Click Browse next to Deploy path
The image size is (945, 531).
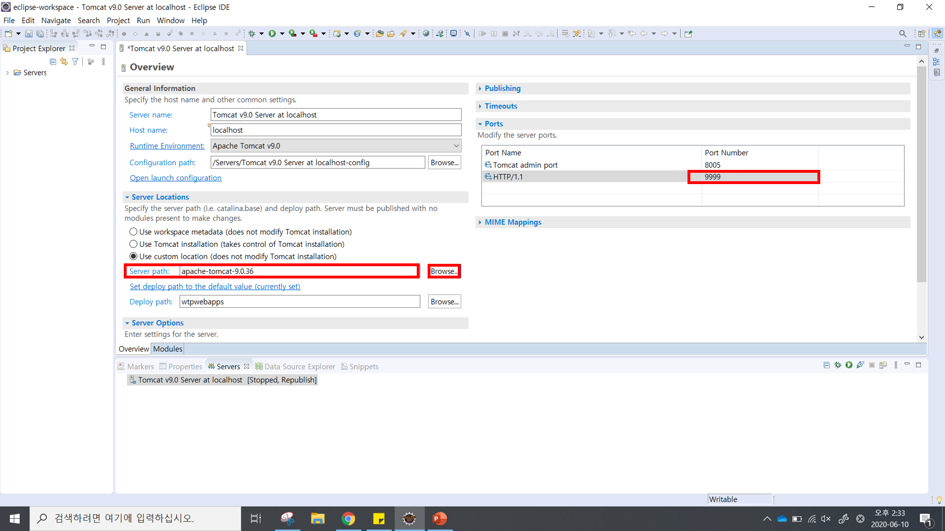point(445,302)
